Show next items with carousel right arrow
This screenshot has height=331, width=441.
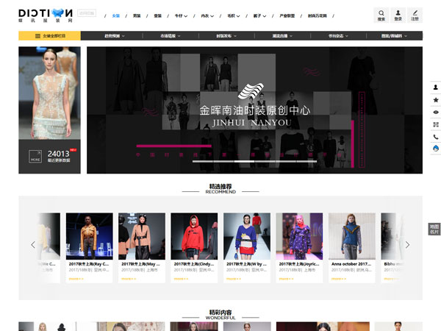408,244
